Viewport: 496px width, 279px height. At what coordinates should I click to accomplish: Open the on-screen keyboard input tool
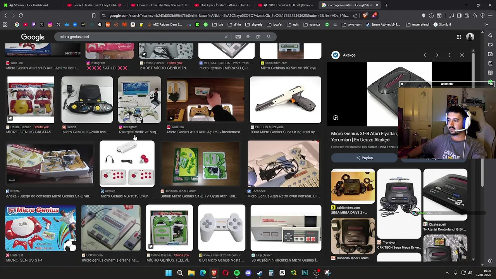(x=238, y=37)
